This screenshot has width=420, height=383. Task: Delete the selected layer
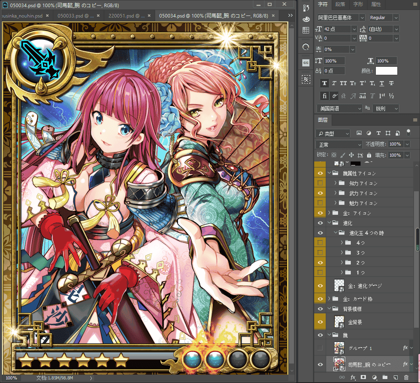(x=406, y=377)
